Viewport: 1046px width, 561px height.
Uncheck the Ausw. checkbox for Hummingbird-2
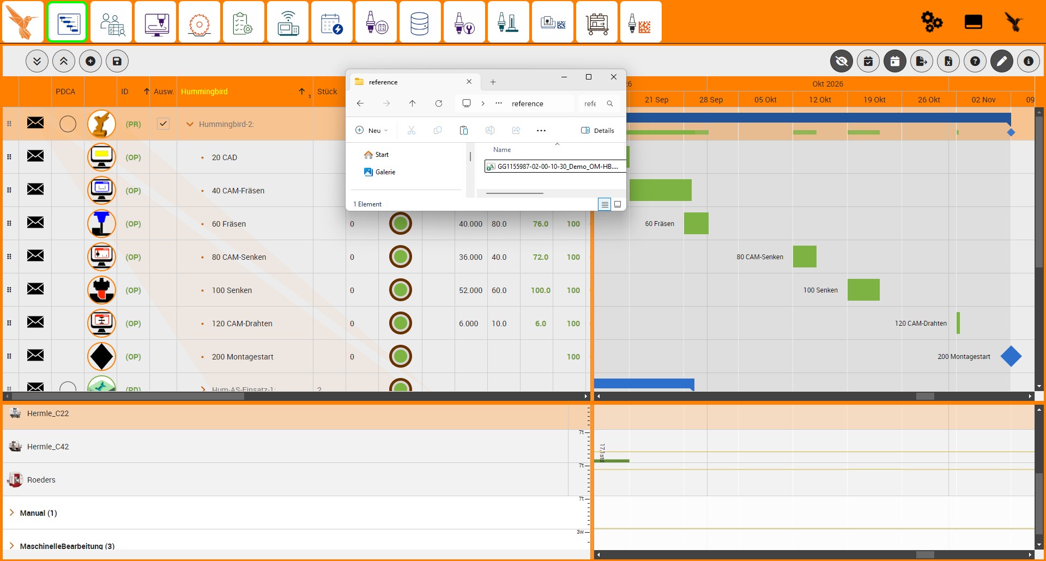(163, 124)
